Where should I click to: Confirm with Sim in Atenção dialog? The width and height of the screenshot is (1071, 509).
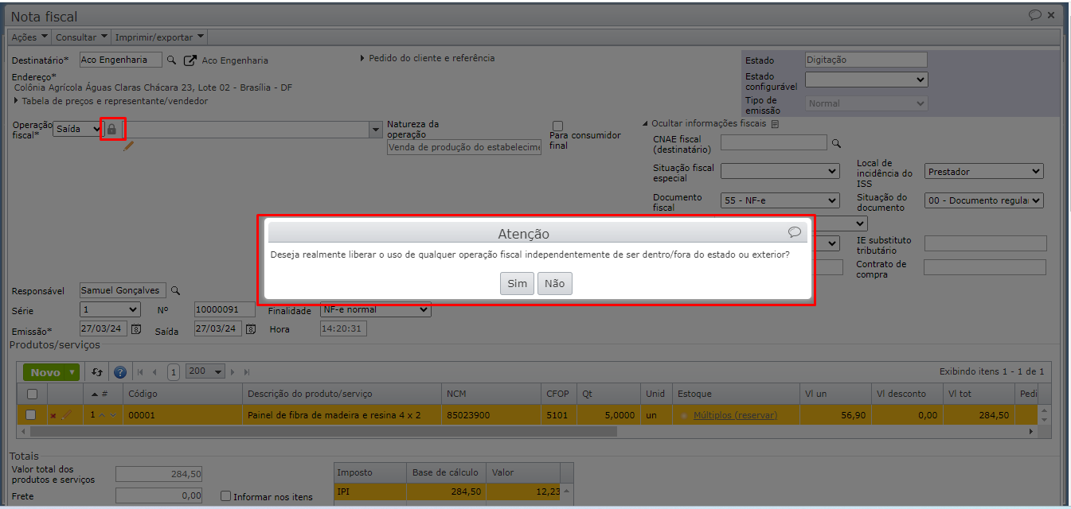(518, 284)
